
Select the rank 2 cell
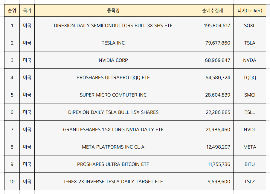click(12, 43)
